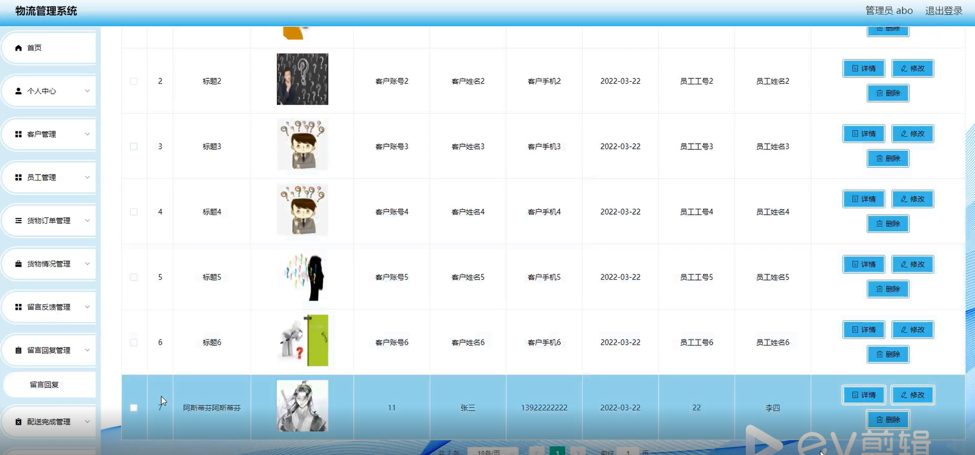The width and height of the screenshot is (975, 455).
Task: Select the 员工管理 menu label
Action: pyautogui.click(x=42, y=178)
